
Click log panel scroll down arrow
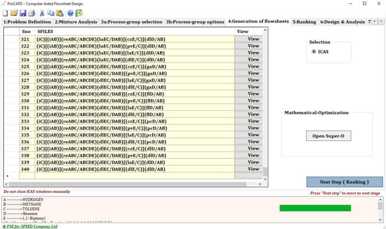click(380, 220)
